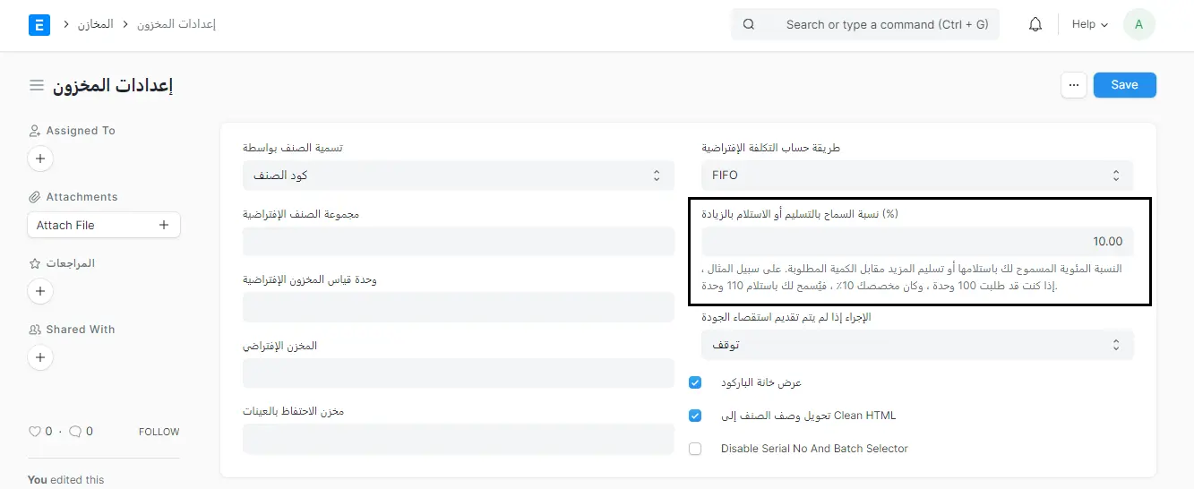Viewport: 1194px width, 489px height.
Task: Click the search magnifier icon
Action: [x=749, y=24]
